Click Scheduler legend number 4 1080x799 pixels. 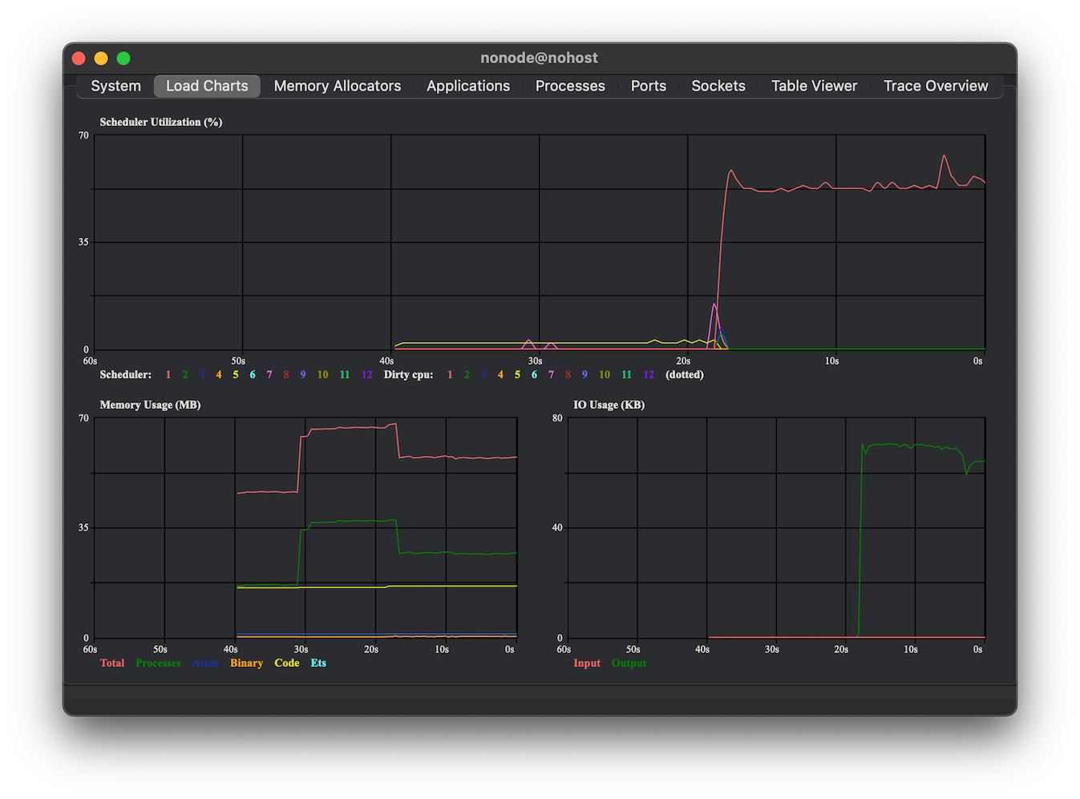point(219,374)
